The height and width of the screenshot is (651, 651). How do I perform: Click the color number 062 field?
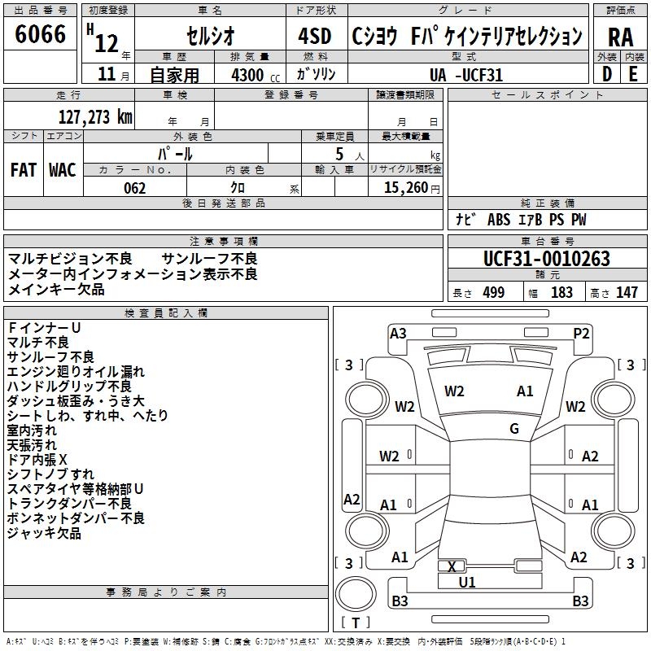point(135,188)
